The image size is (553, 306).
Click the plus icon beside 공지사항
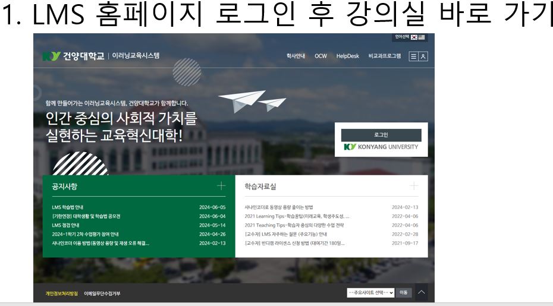221,186
